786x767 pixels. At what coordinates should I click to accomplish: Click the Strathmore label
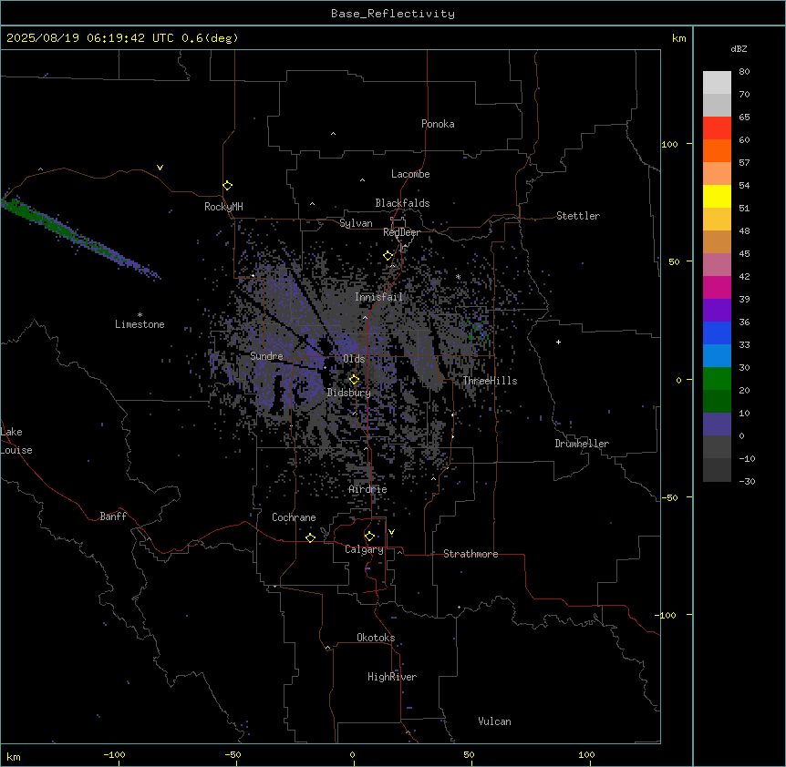471,554
